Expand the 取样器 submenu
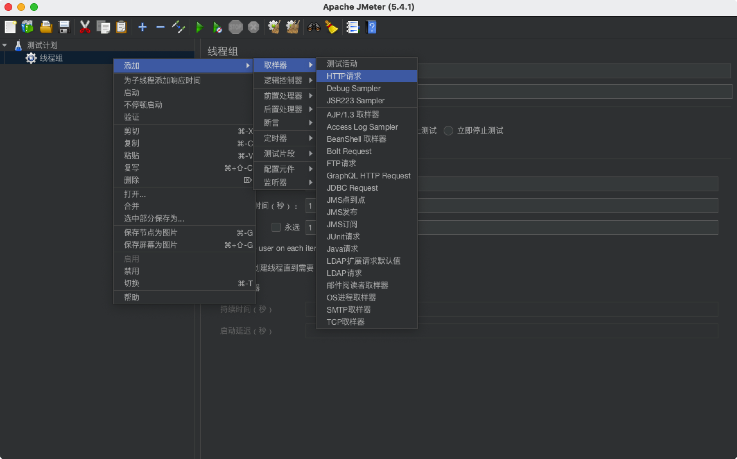The width and height of the screenshot is (737, 459). click(285, 65)
